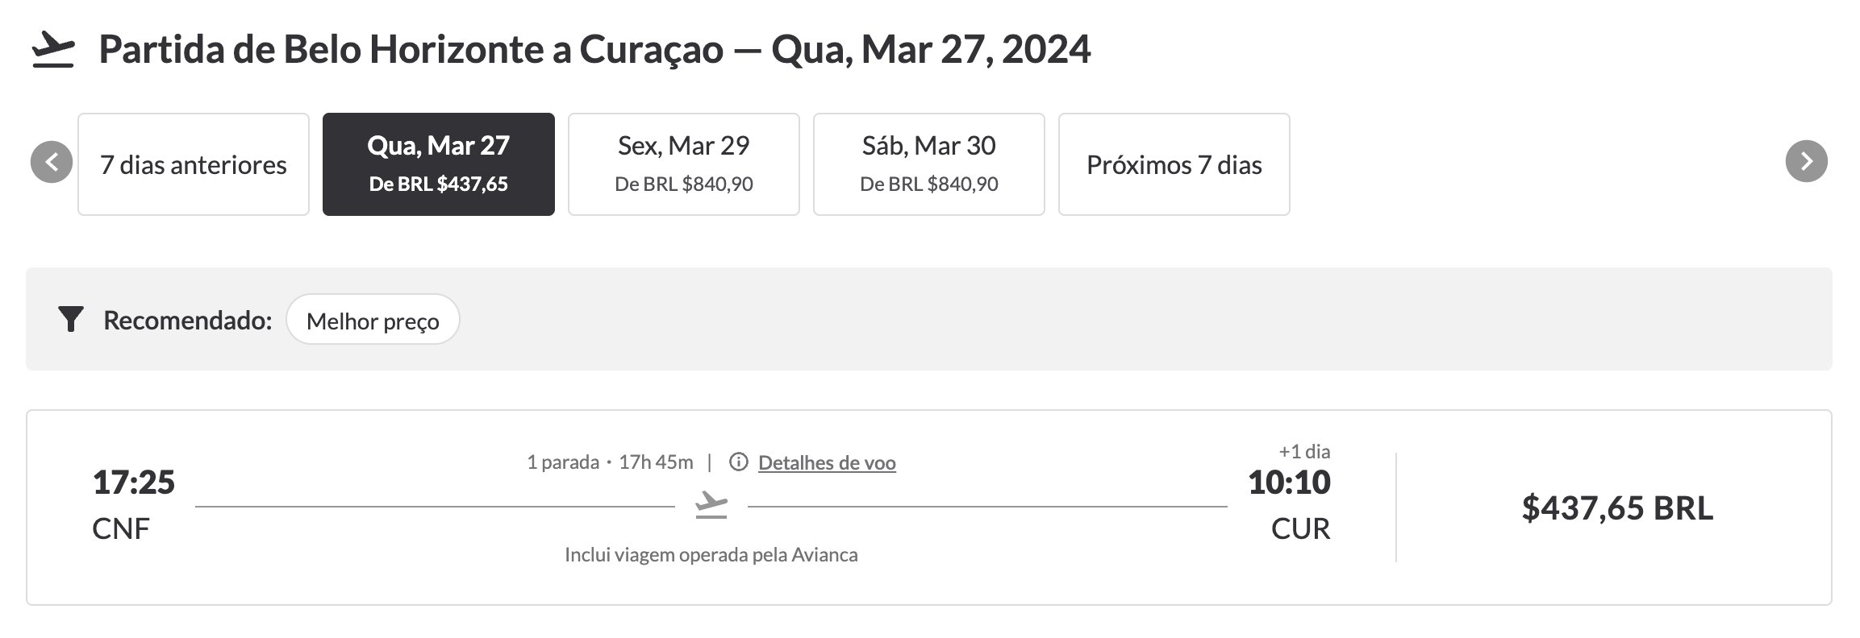
Task: Click the departing plane icon in header
Action: coord(53,49)
